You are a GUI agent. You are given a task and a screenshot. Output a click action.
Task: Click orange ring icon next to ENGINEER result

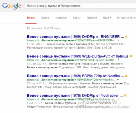126,37
